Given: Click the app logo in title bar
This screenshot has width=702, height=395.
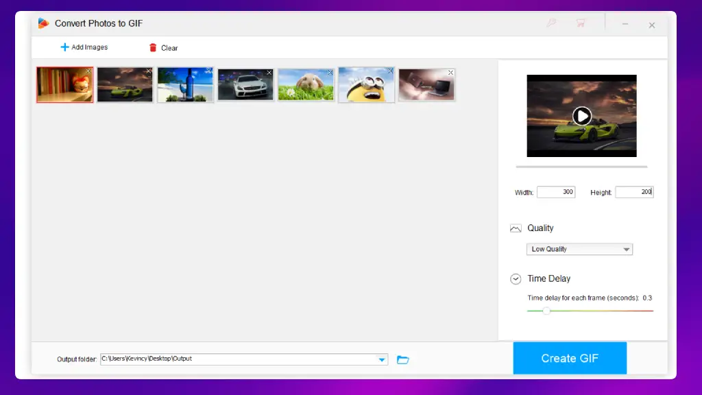Looking at the screenshot, I should (43, 23).
